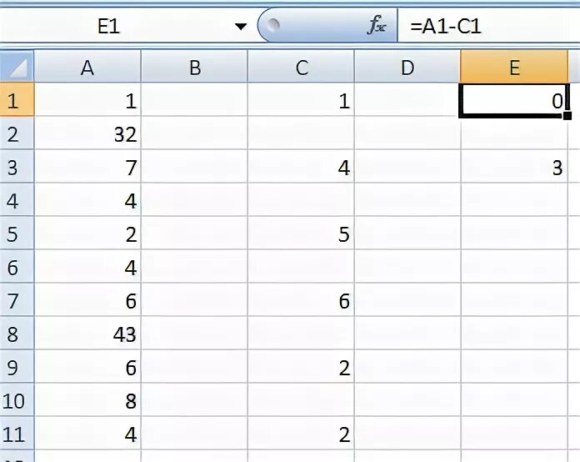Select column D header
580x462 pixels.
tap(407, 67)
